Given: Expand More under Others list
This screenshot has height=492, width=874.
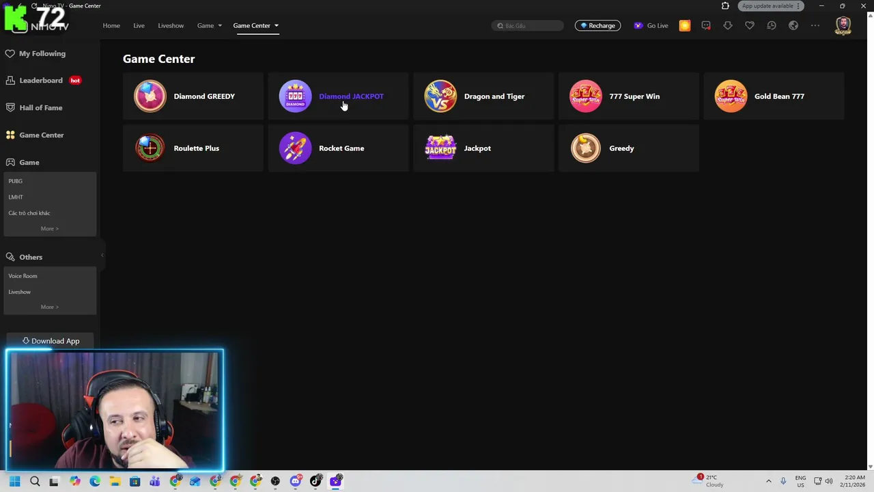Looking at the screenshot, I should coord(50,307).
